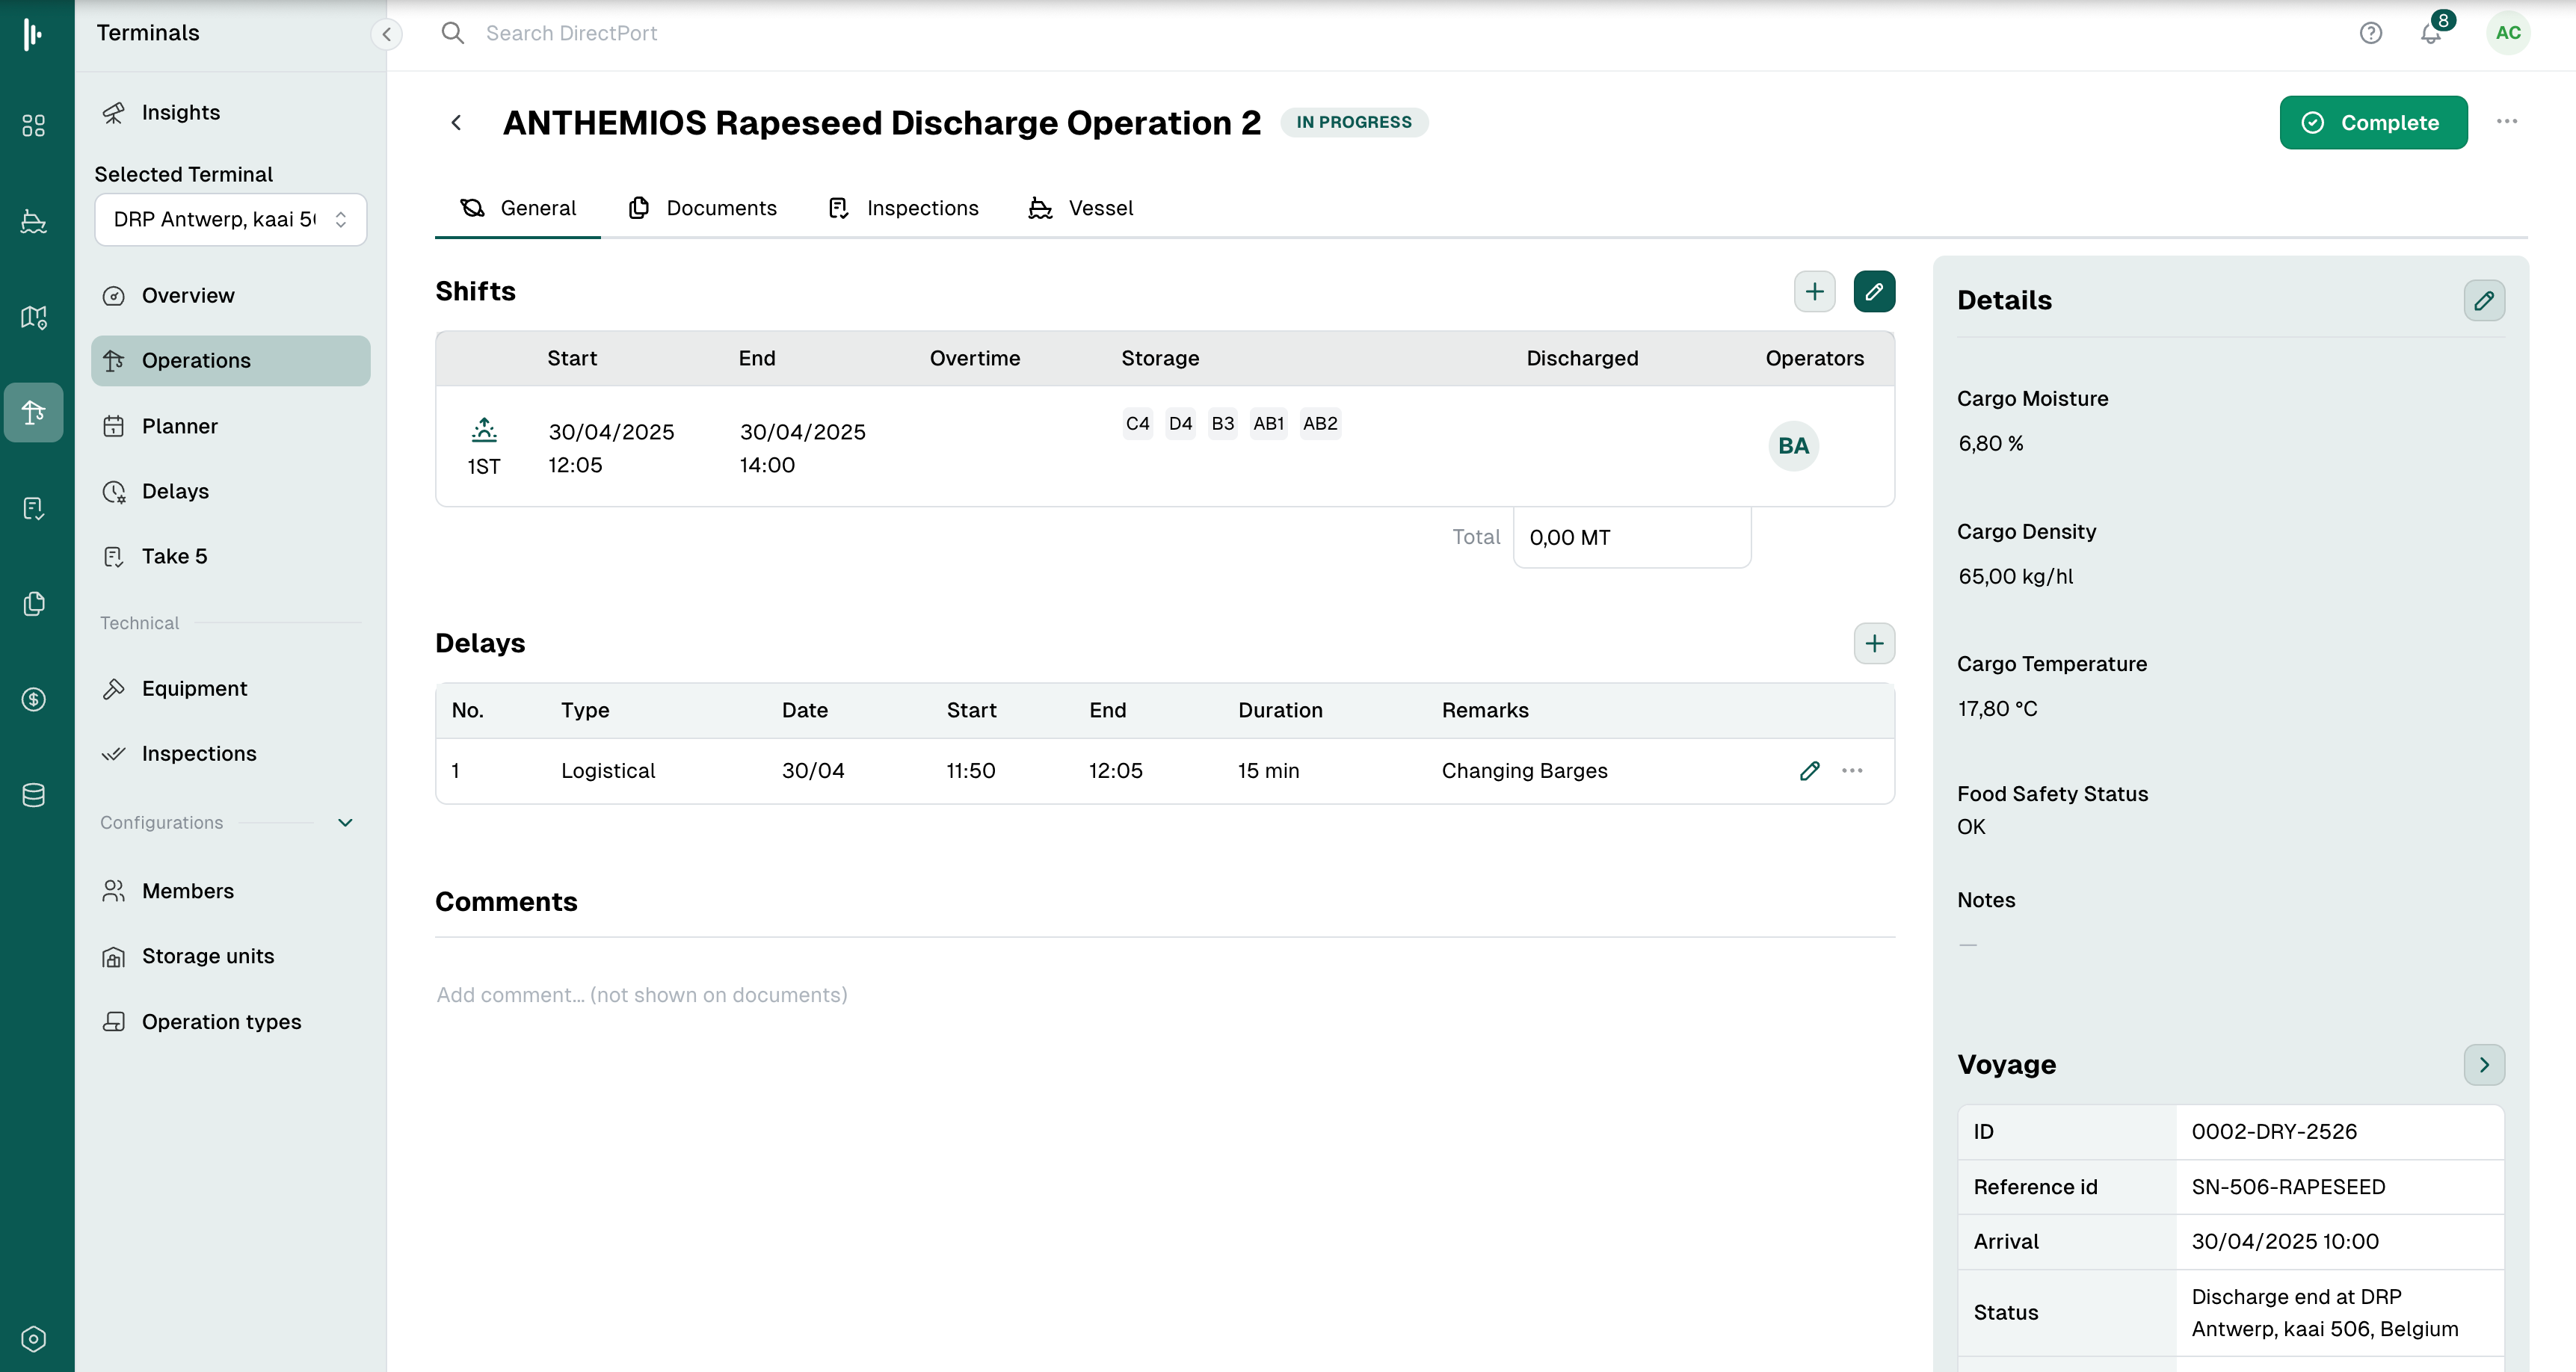
Task: Click the green Complete button
Action: pos(2372,122)
